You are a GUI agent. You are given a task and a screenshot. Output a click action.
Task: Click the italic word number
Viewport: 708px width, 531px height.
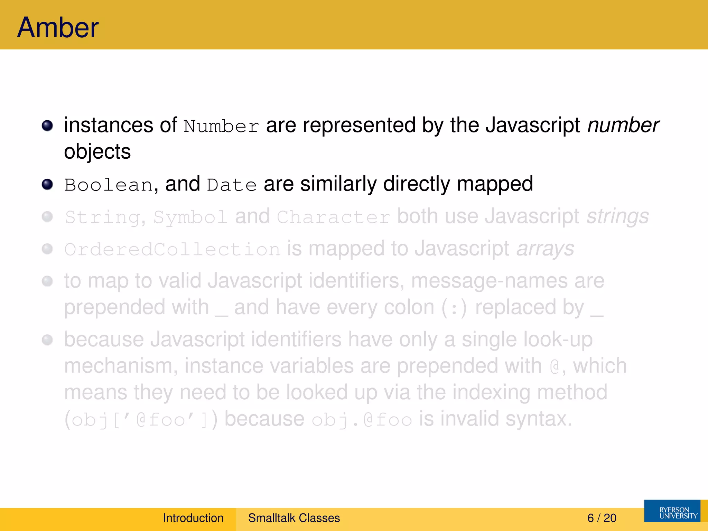(x=624, y=125)
